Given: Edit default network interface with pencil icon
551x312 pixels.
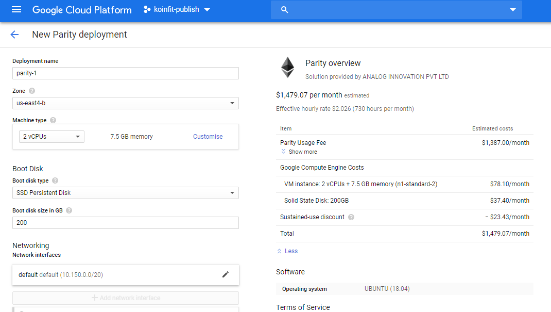Looking at the screenshot, I should click(x=226, y=274).
